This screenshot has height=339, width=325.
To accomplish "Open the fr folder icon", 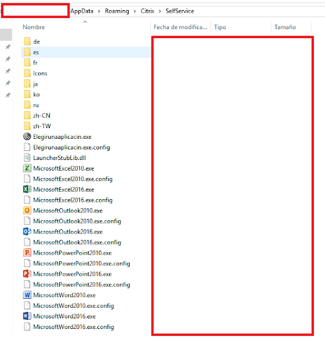I will [x=27, y=63].
